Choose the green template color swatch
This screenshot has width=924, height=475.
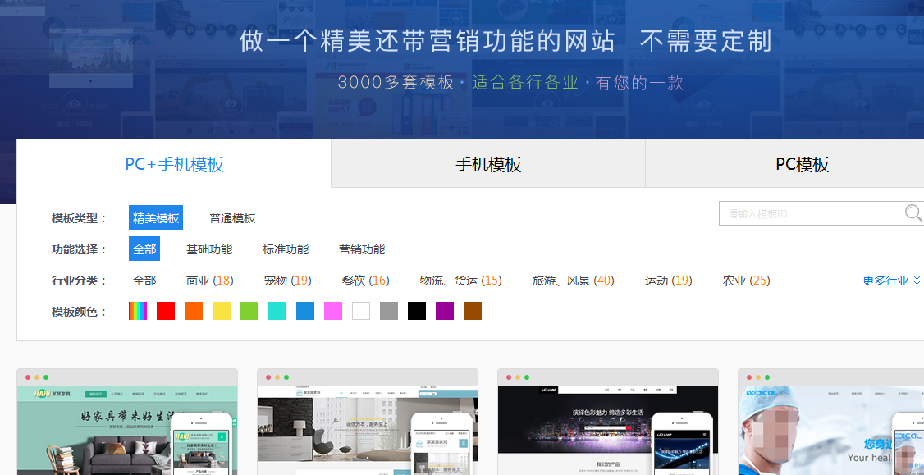tap(249, 311)
